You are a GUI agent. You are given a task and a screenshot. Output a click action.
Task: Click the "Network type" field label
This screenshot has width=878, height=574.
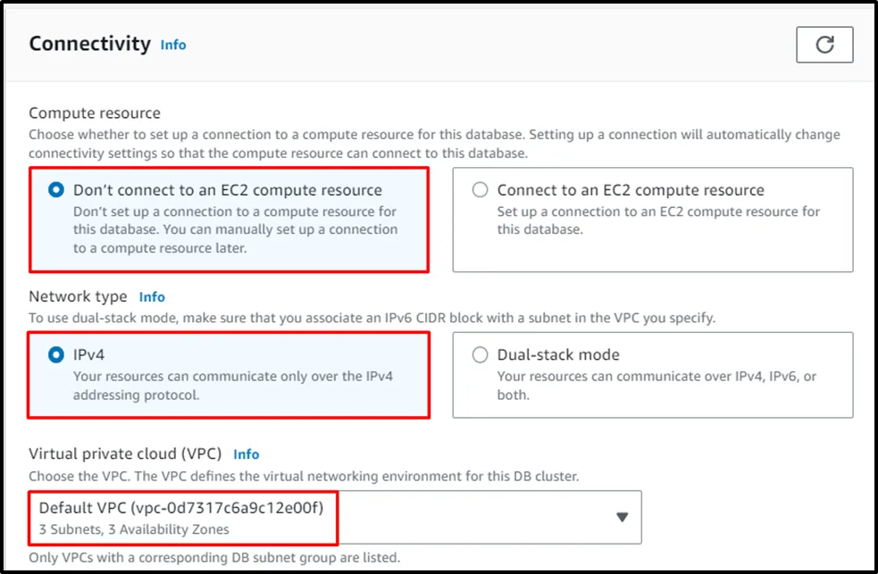78,296
